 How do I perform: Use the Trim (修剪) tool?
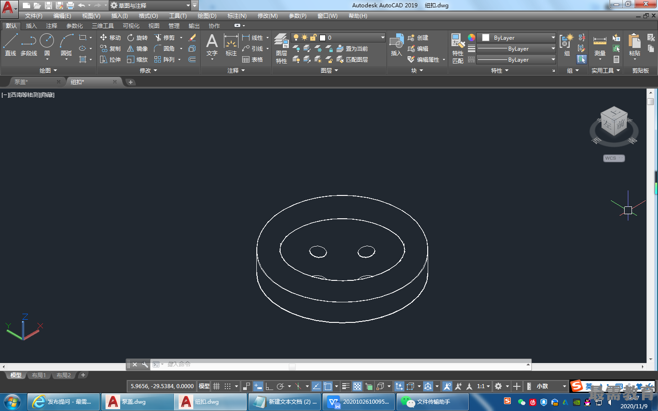click(164, 37)
